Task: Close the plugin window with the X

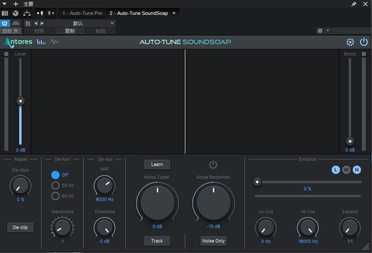Action: pyautogui.click(x=365, y=4)
